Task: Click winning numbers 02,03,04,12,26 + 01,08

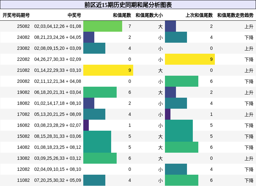Action: point(58,26)
